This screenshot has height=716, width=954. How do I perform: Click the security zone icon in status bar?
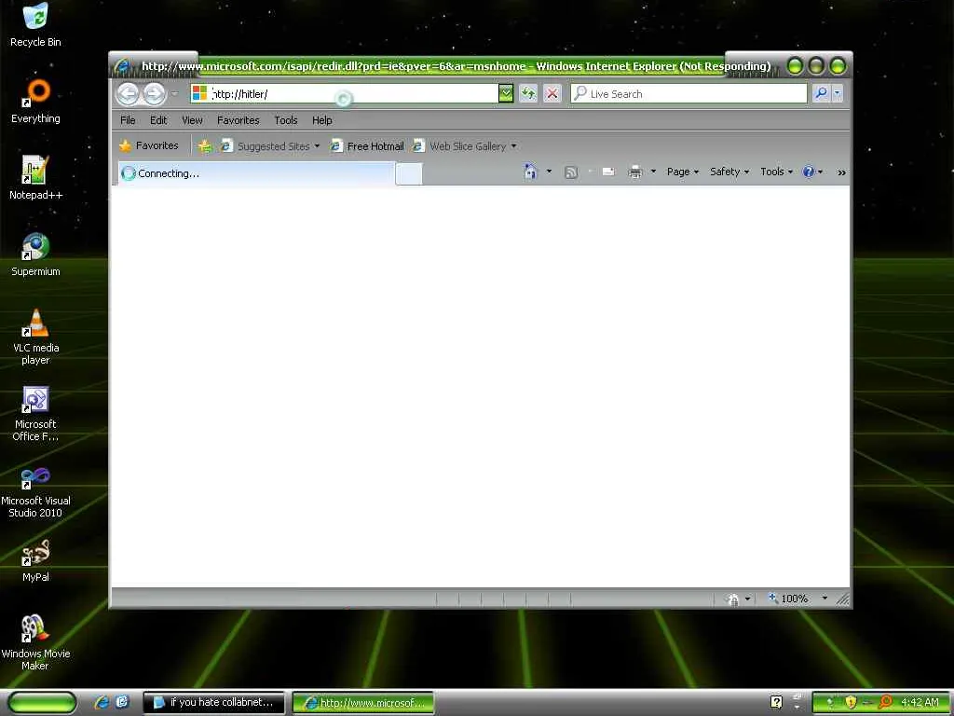(x=734, y=599)
